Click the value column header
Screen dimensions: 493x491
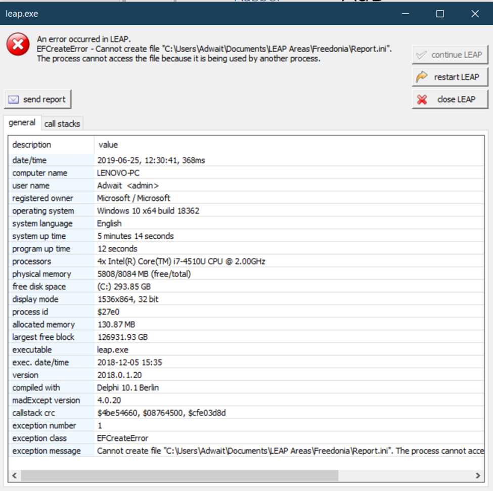coord(289,145)
